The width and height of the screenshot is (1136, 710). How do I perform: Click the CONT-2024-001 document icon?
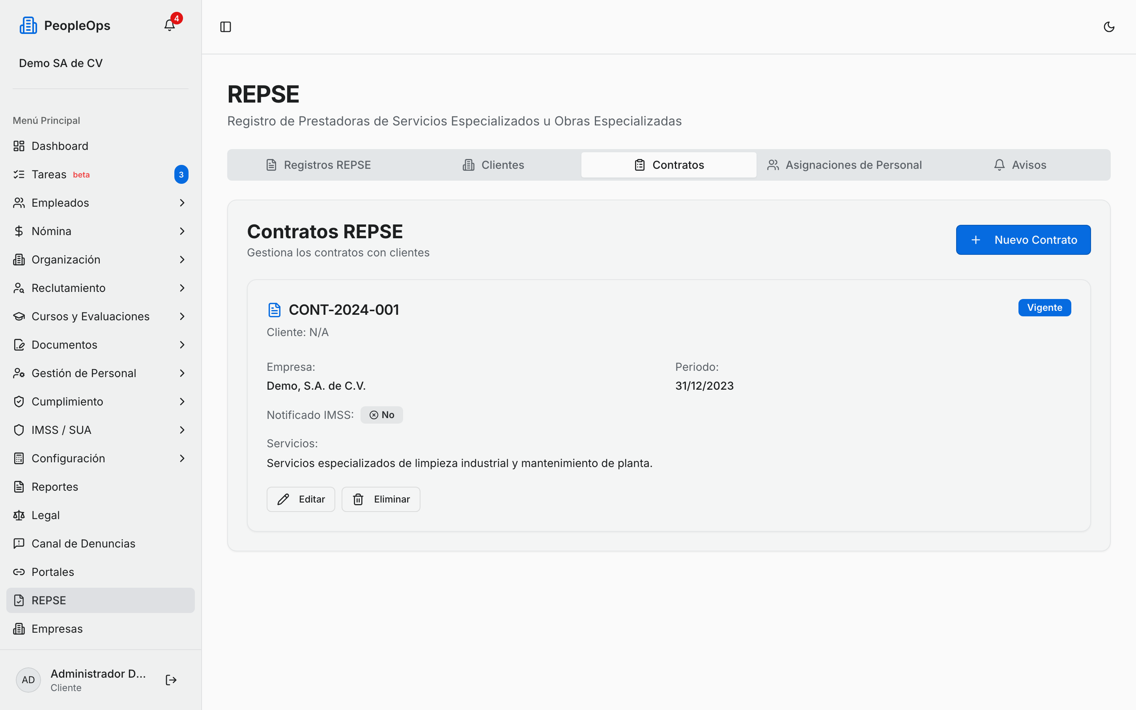[274, 310]
